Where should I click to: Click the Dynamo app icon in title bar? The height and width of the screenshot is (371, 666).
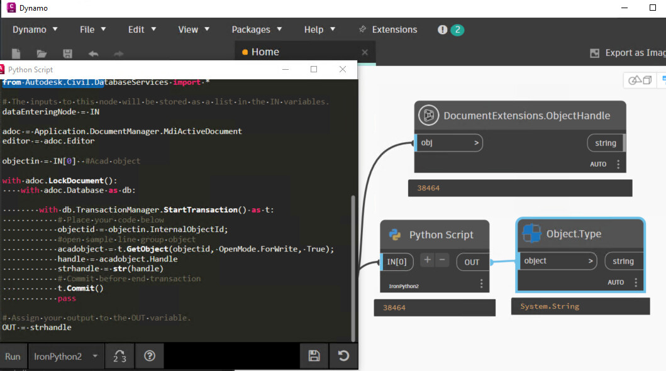point(11,8)
